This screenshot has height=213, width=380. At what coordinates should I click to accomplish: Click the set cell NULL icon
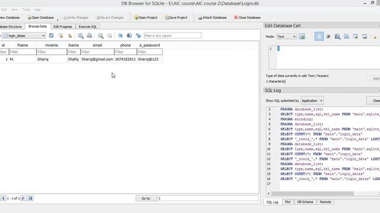pyautogui.click(x=356, y=37)
